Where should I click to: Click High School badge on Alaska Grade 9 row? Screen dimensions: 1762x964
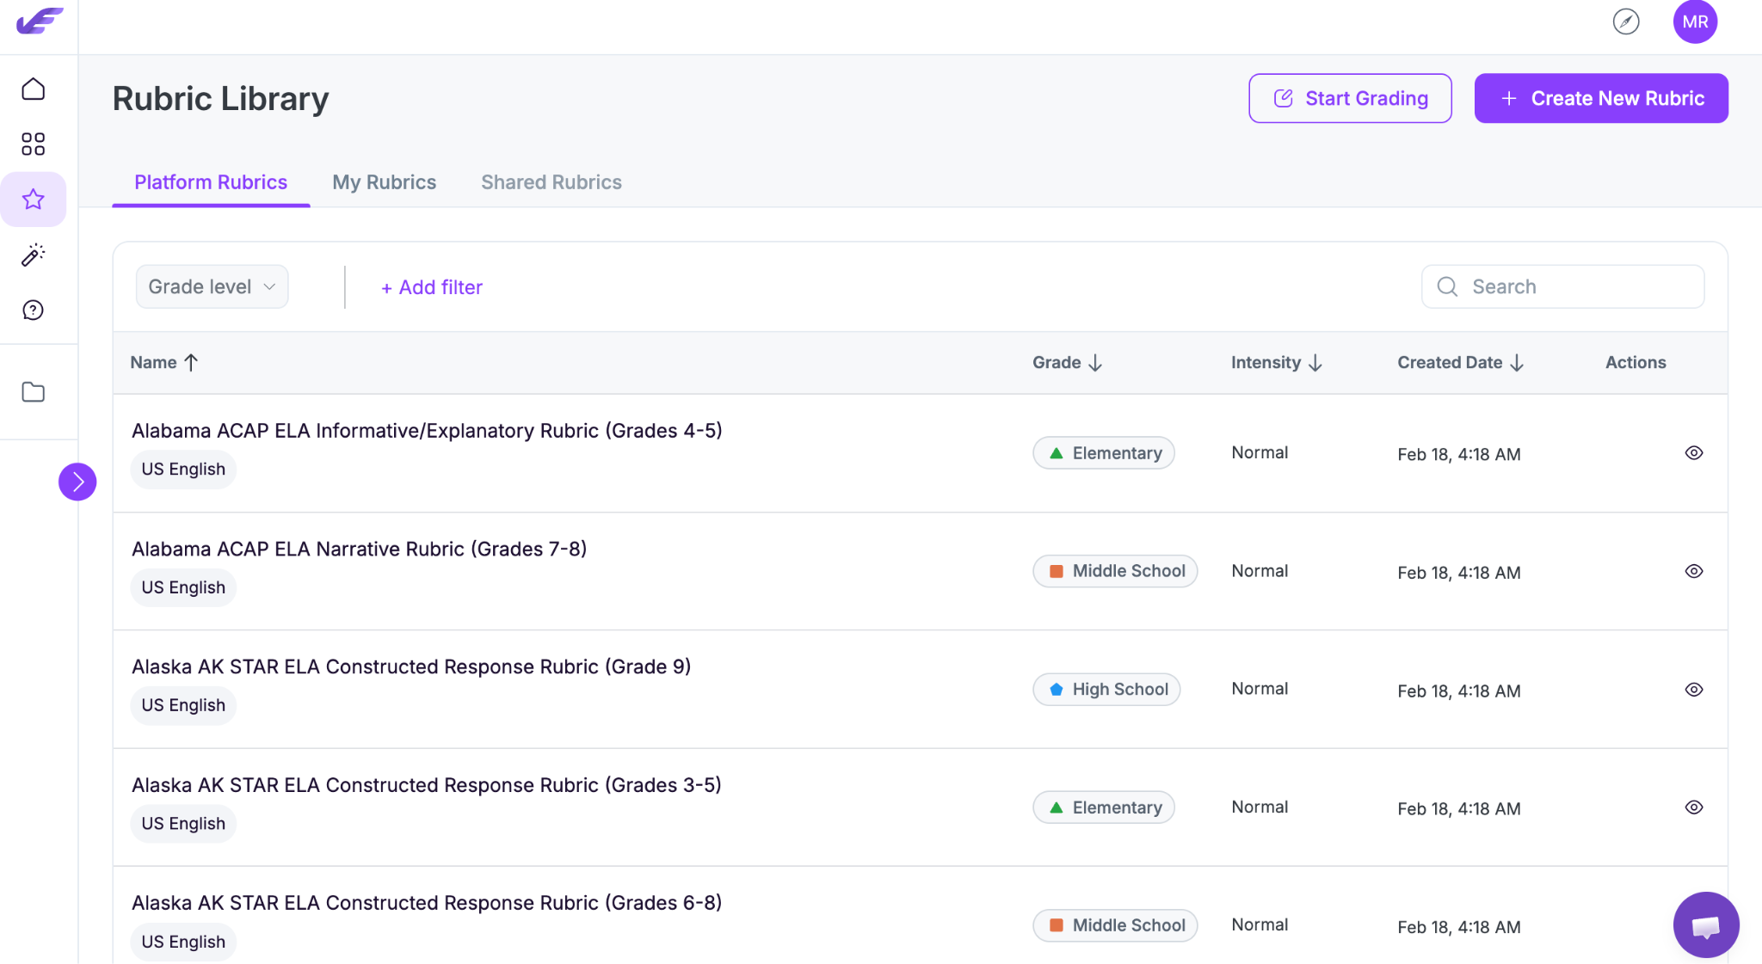[x=1106, y=690]
